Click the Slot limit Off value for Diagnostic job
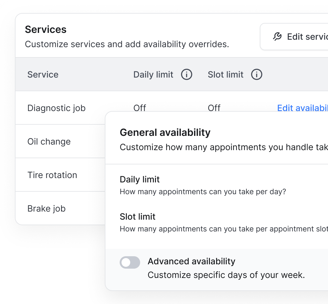 coord(214,107)
